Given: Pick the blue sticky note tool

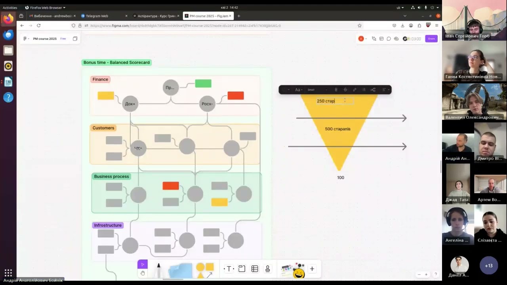Looking at the screenshot, I should (x=180, y=271).
